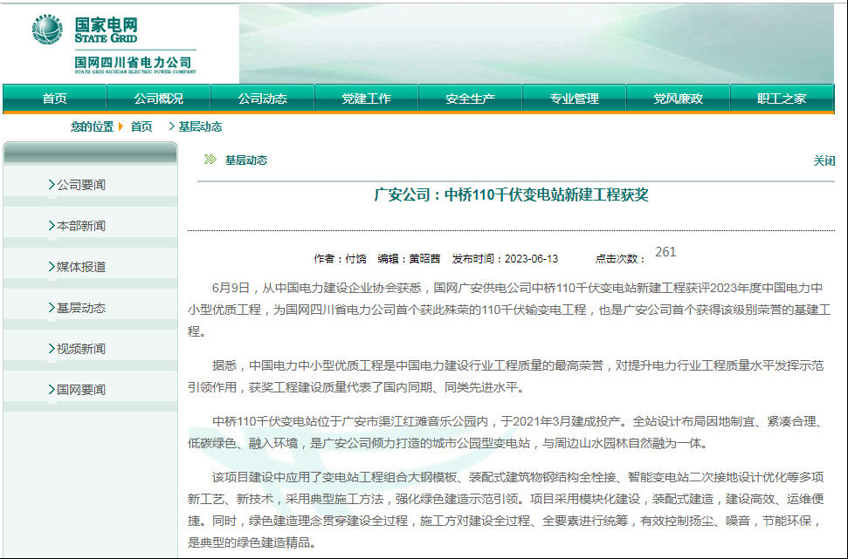Screen dimensions: 848x559
Task: Open the 专业管理 navigation tab
Action: tap(574, 99)
